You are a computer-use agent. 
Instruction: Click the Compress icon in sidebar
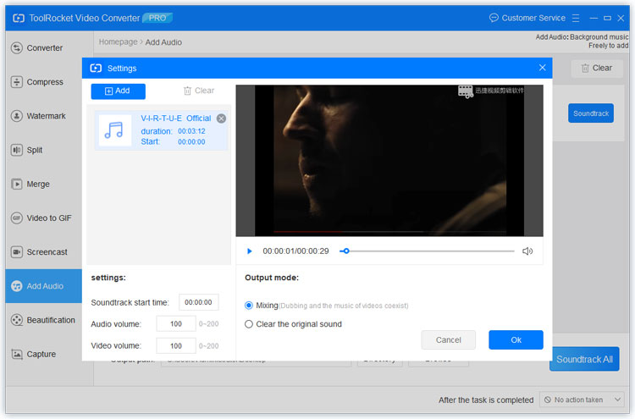click(x=17, y=82)
